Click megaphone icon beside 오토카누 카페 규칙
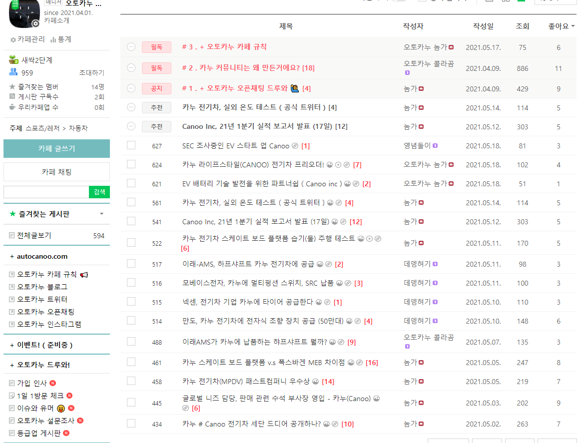The height and width of the screenshot is (443, 580). tap(84, 275)
